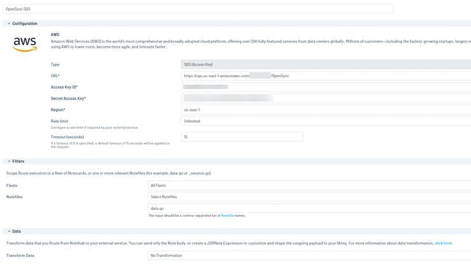
Task: Click the Filters section heading
Action: [18, 161]
